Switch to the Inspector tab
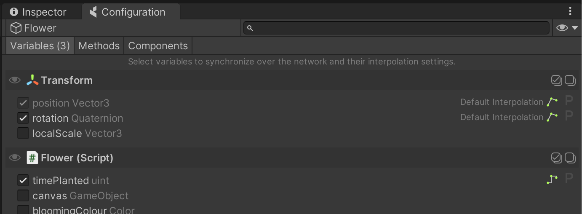This screenshot has height=214, width=582. pyautogui.click(x=38, y=12)
